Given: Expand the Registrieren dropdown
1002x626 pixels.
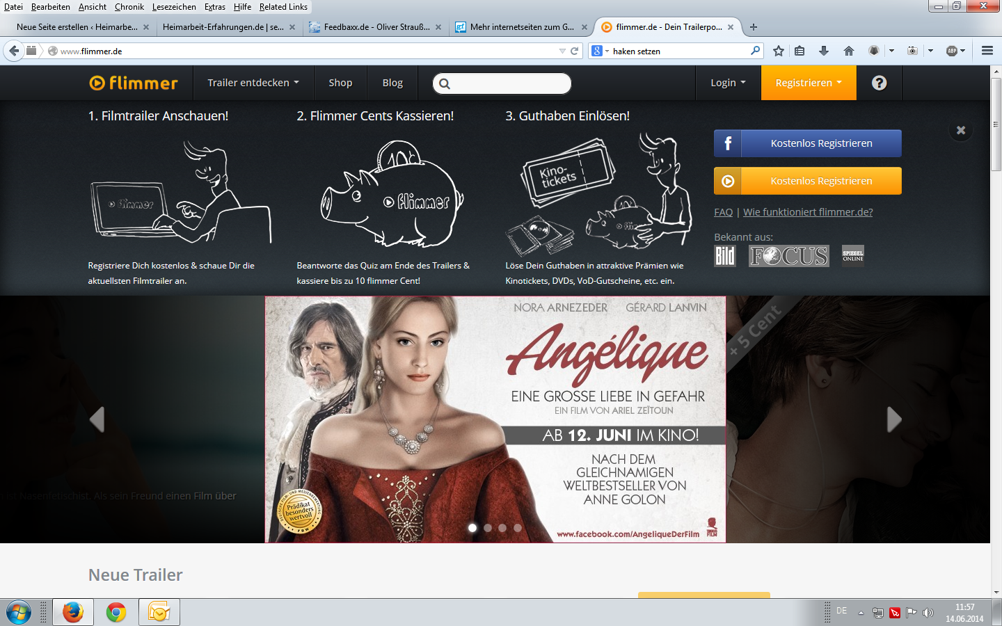Looking at the screenshot, I should coord(809,83).
